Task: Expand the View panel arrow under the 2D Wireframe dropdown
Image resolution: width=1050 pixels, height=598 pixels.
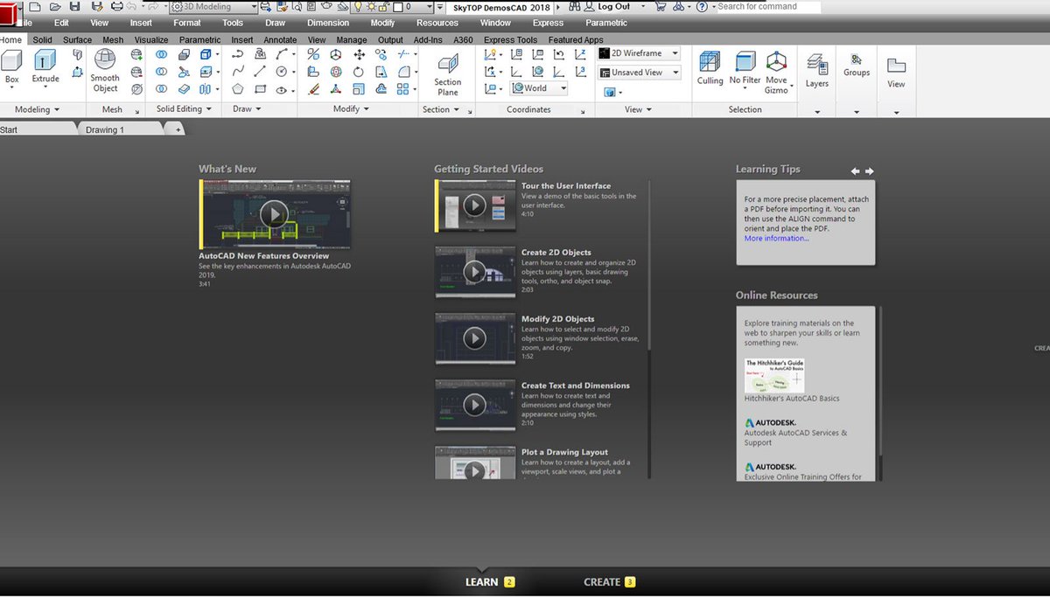Action: tap(638, 110)
